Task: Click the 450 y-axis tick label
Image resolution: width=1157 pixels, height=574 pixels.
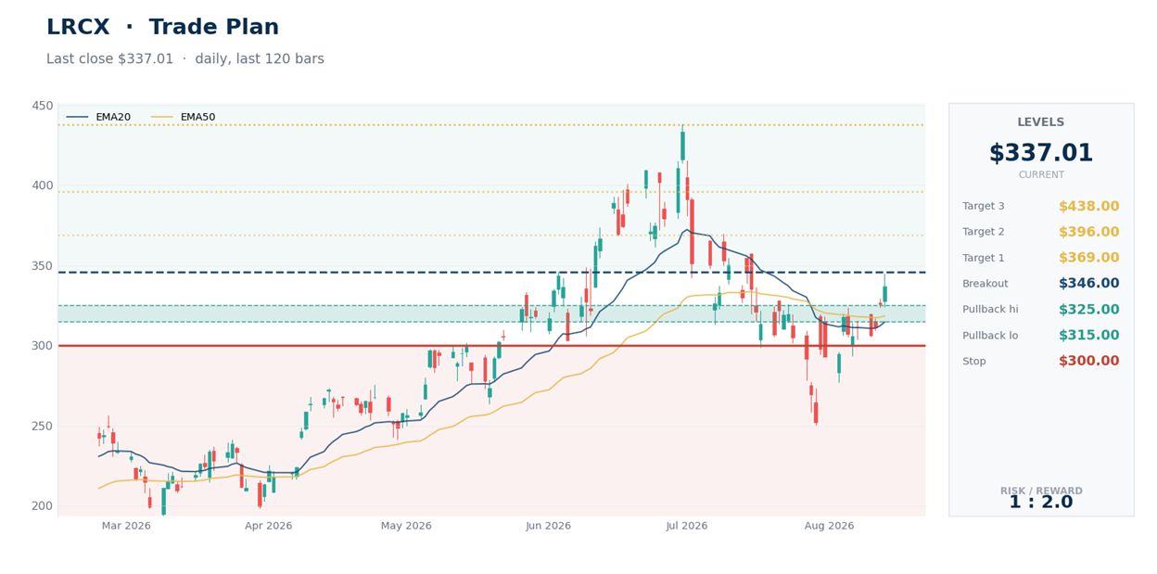Action: (x=43, y=106)
